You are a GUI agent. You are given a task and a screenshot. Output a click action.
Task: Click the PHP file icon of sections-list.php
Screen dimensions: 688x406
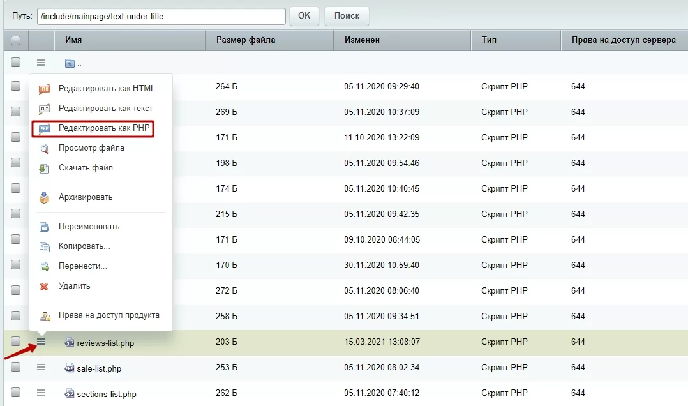coord(70,393)
